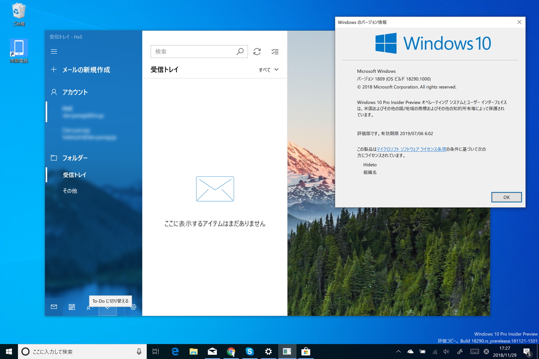Enter selection mode with the checklist icon

[275, 51]
